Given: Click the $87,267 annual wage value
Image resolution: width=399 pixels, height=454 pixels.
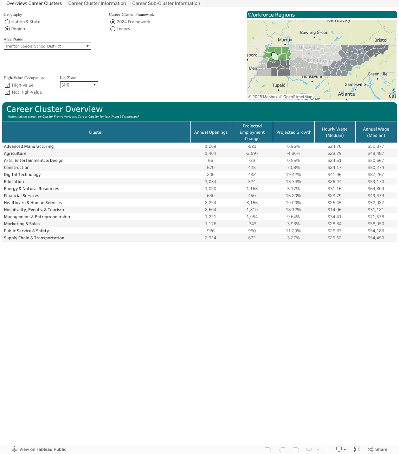Looking at the screenshot, I should 376,175.
